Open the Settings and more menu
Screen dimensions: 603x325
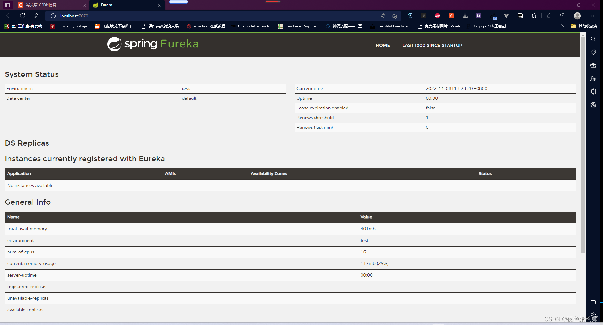pos(592,16)
